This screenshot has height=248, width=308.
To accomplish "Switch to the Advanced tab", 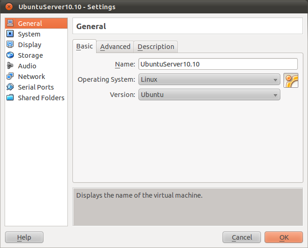I will (115, 47).
